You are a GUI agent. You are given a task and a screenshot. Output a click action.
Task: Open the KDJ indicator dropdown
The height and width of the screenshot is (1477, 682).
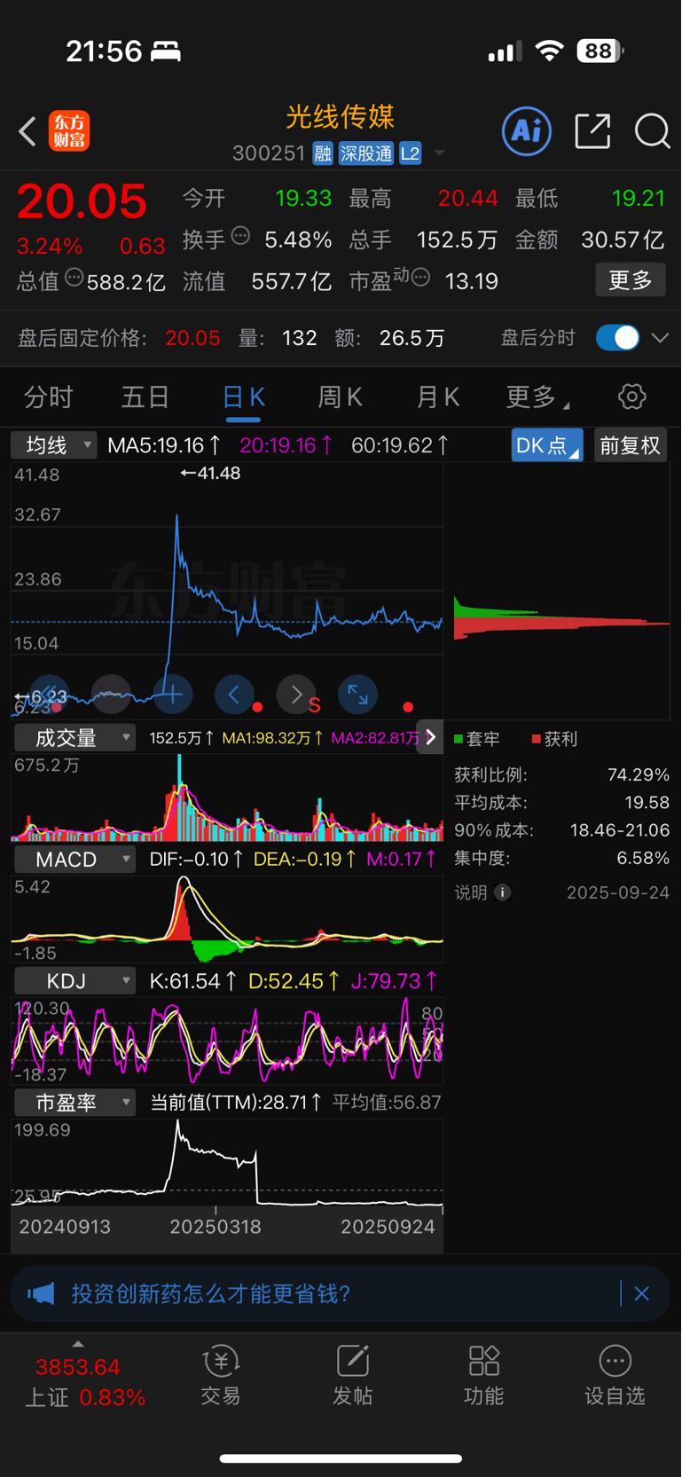[74, 981]
